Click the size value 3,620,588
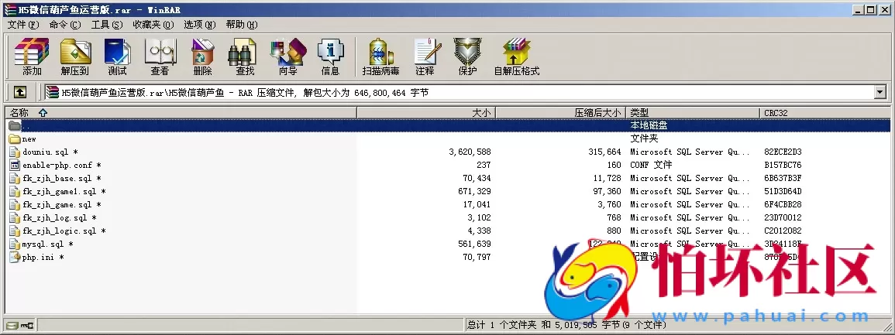The height and width of the screenshot is (335, 895). tap(470, 152)
